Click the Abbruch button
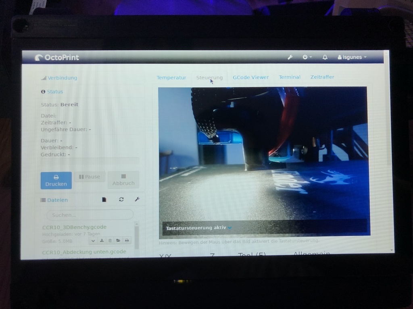 tap(123, 180)
